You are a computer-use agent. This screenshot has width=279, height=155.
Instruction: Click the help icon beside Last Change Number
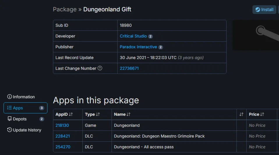pos(100,68)
